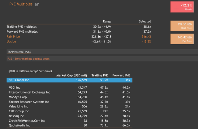Click Factset Research Systems Inc name

point(29,102)
